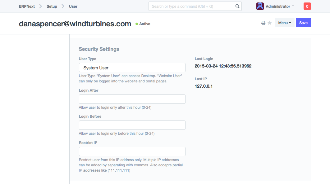Click the Security Settings section heading
Image resolution: width=330 pixels, height=184 pixels.
click(99, 49)
